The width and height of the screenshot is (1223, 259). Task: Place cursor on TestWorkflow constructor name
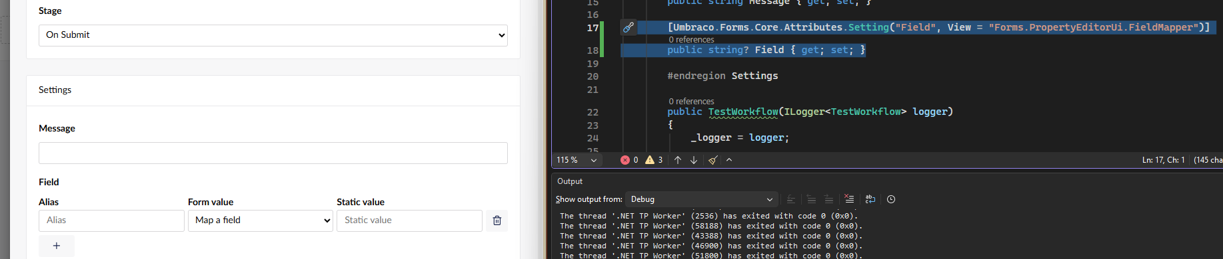point(743,112)
